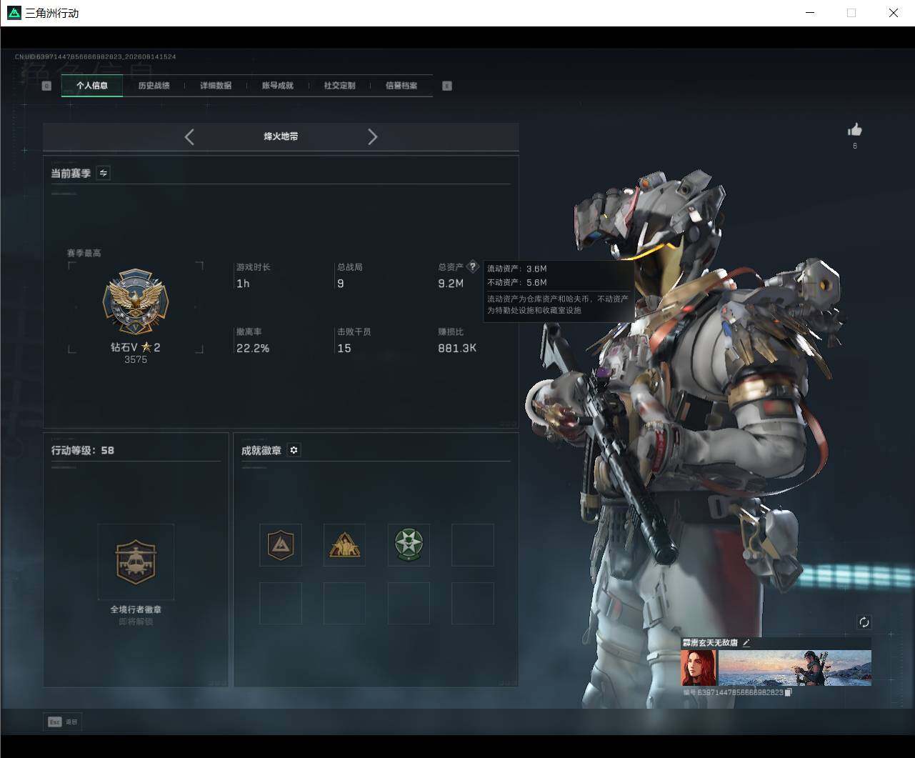Click the rotate character refresh icon

[864, 622]
